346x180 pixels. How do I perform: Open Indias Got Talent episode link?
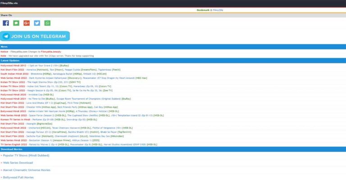43,86
